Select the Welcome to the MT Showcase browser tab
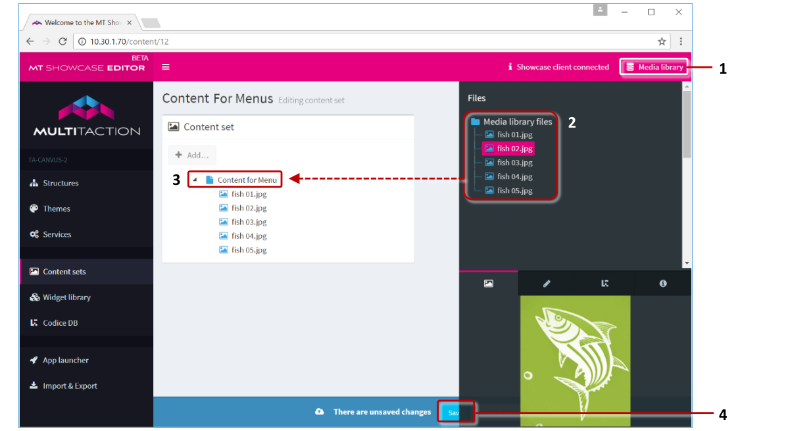The height and width of the screenshot is (431, 811). (79, 22)
